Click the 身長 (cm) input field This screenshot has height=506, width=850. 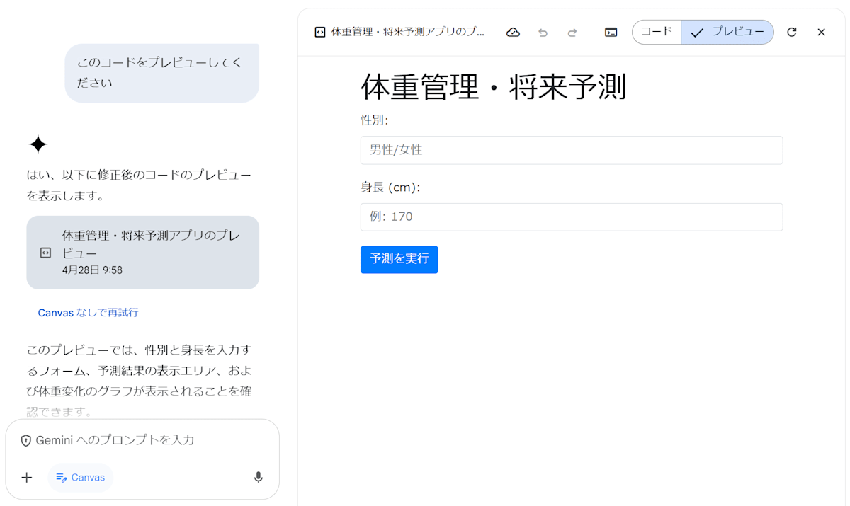click(572, 217)
